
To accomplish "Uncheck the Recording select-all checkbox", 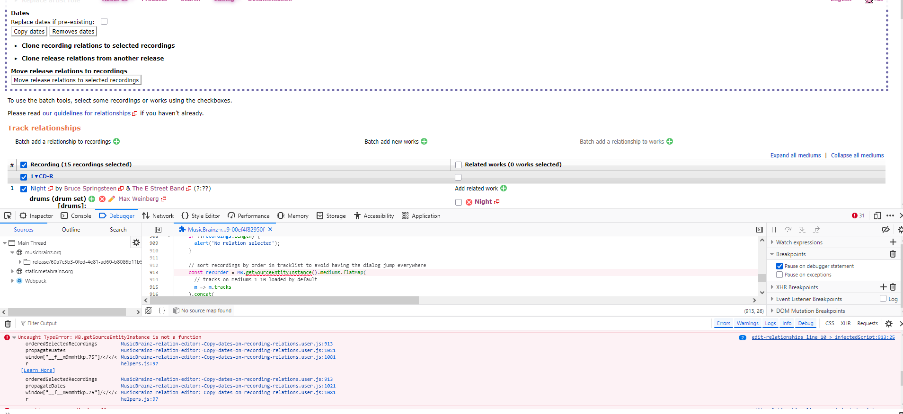I will pyautogui.click(x=24, y=165).
